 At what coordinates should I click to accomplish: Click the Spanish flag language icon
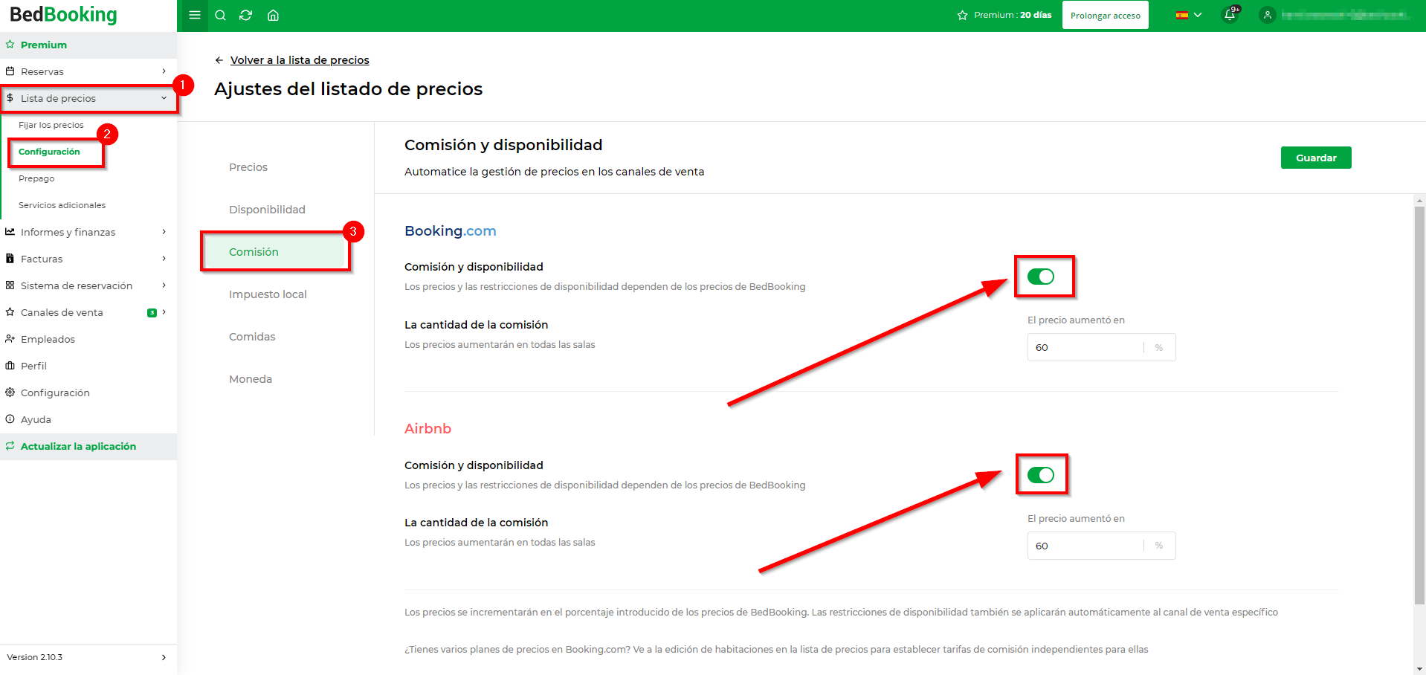(x=1181, y=15)
